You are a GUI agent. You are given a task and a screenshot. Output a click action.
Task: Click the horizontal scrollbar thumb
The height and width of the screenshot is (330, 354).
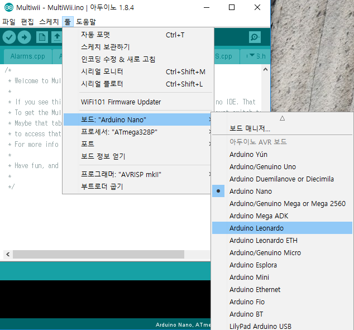[x=98, y=255]
